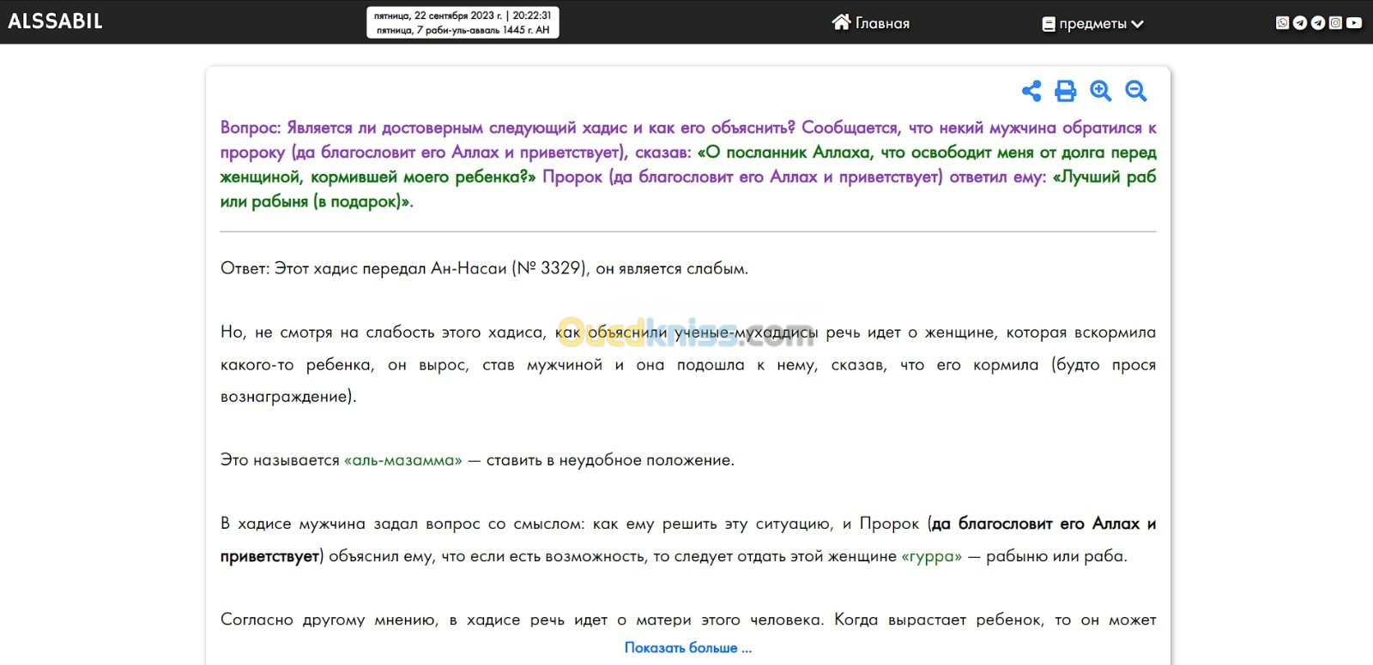Open the share icon above the question
The image size is (1373, 665).
click(x=1031, y=91)
